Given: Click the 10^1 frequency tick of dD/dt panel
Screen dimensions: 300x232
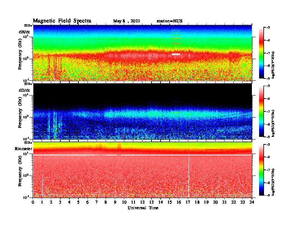Looking at the screenshot, I should pyautogui.click(x=26, y=95).
